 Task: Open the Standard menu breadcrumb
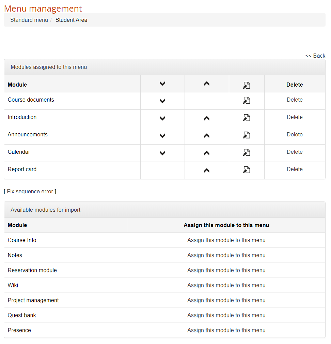pos(29,20)
